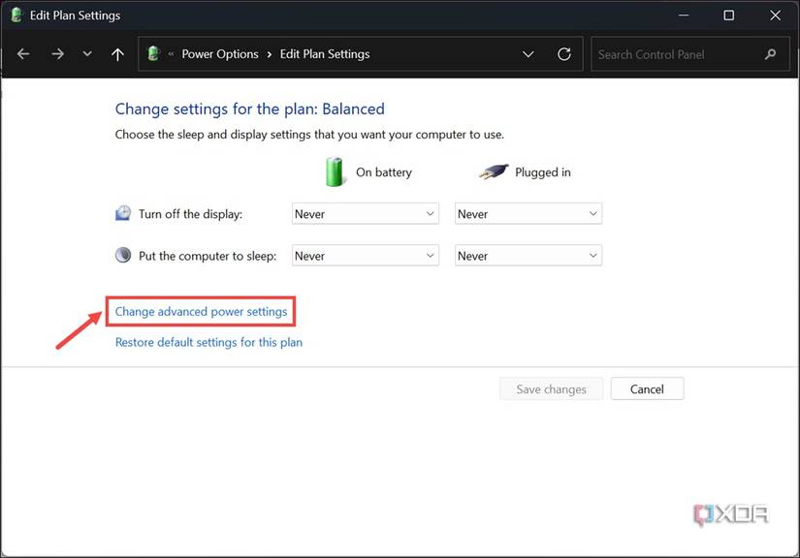Click Restore default settings for this plan
This screenshot has width=800, height=558.
tap(208, 342)
